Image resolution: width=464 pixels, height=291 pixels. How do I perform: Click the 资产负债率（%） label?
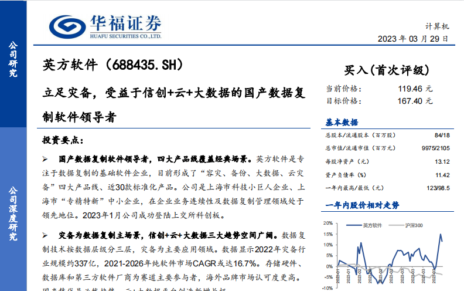point(346,175)
